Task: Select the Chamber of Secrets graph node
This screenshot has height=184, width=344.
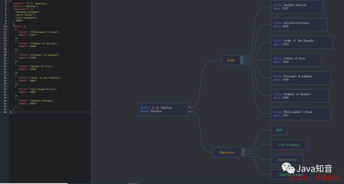Action: click(300, 96)
